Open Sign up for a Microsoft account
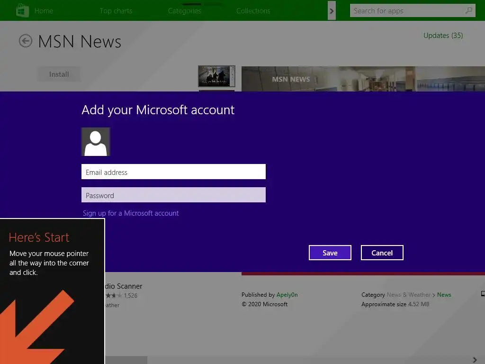 tap(131, 213)
